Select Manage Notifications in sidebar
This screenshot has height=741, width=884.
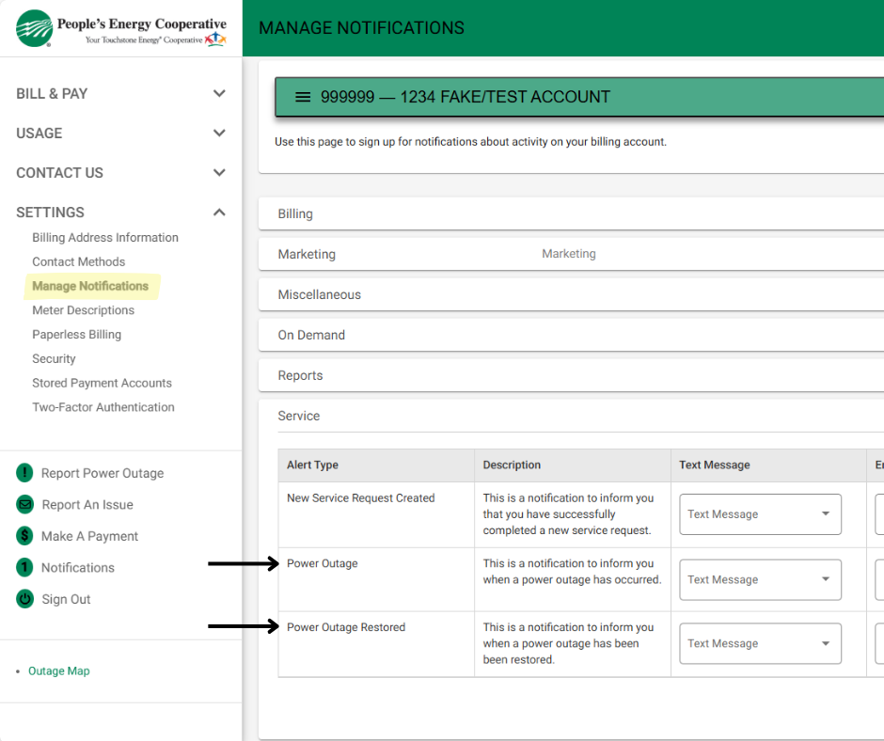tap(90, 286)
